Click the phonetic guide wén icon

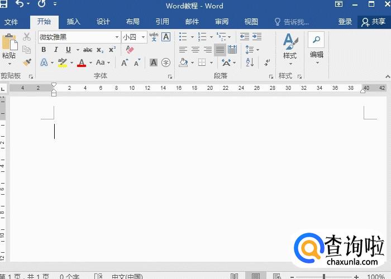click(x=154, y=37)
